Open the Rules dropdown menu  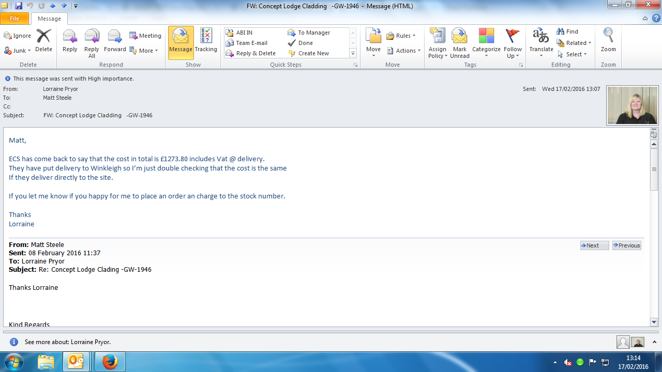click(401, 36)
